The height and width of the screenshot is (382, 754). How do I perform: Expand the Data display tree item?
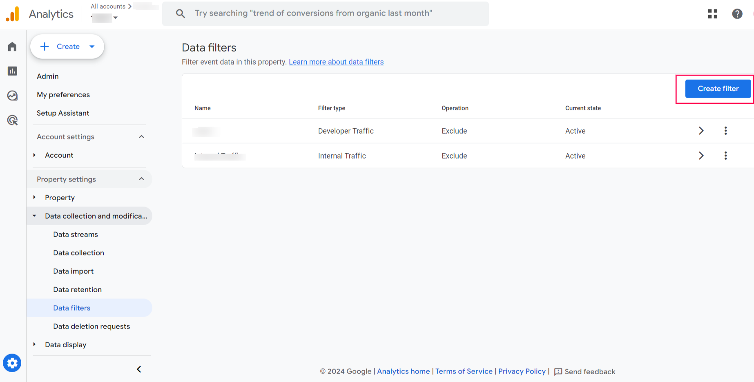tap(34, 345)
